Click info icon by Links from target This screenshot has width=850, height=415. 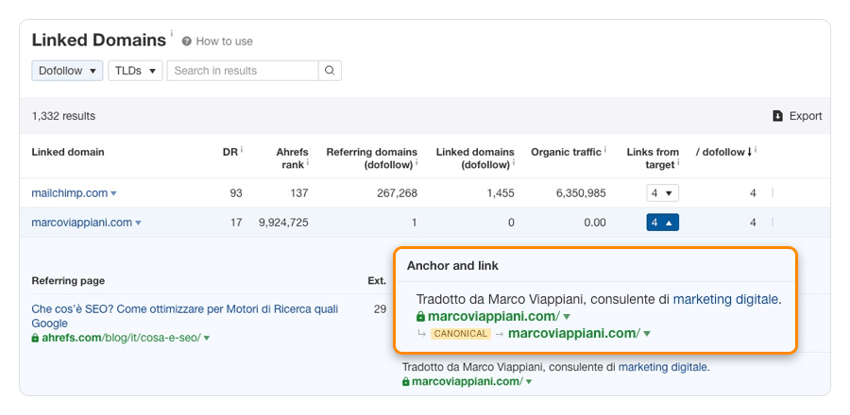click(x=678, y=162)
